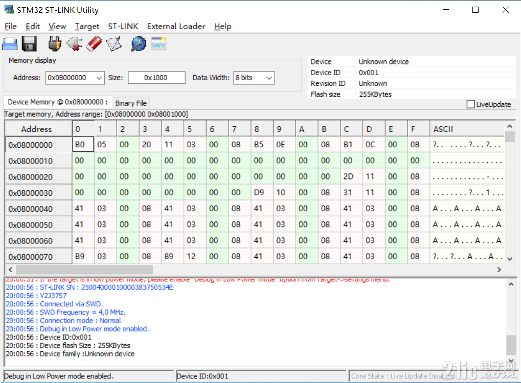Open the File menu
521x383 pixels.
11,26
